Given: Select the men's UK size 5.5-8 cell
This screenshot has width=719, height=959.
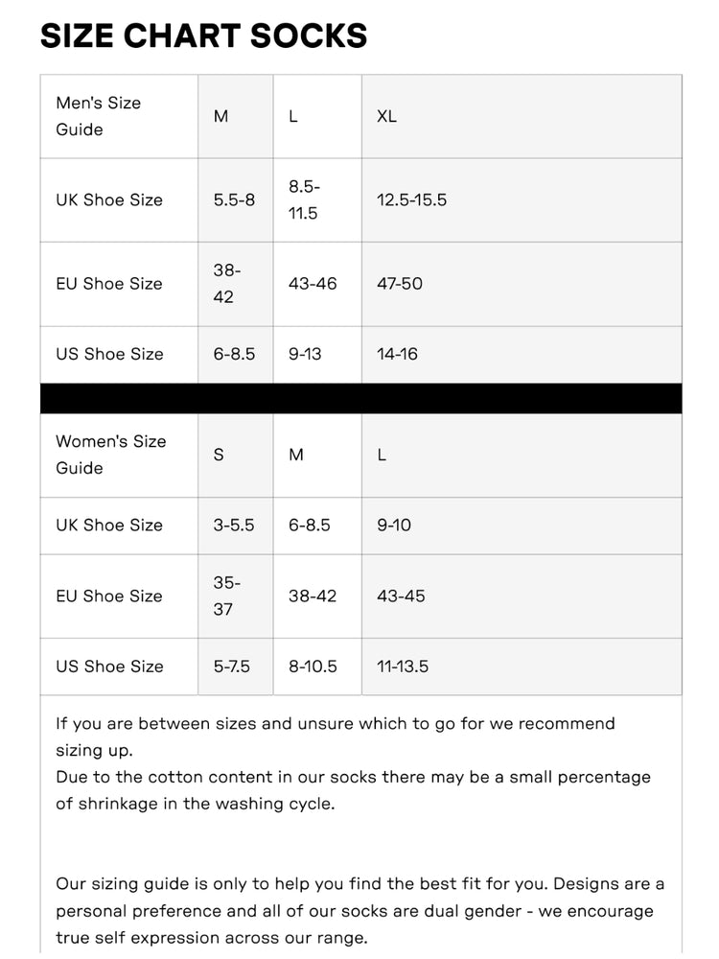Looking at the screenshot, I should (x=236, y=200).
